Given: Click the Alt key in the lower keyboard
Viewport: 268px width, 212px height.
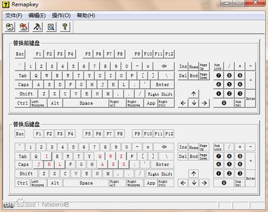Looking at the screenshot, I should click(x=55, y=183).
